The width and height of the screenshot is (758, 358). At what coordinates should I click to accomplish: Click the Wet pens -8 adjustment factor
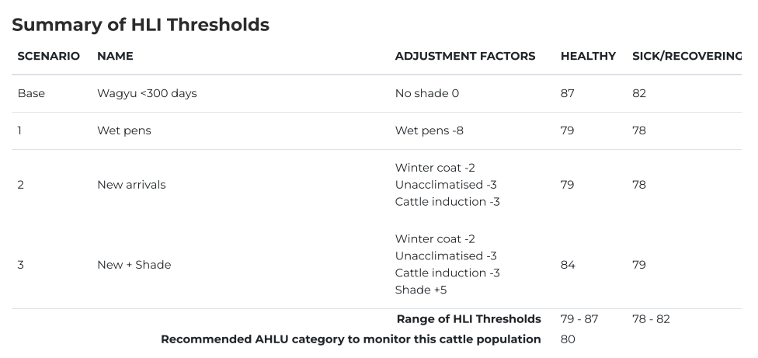[x=429, y=130]
